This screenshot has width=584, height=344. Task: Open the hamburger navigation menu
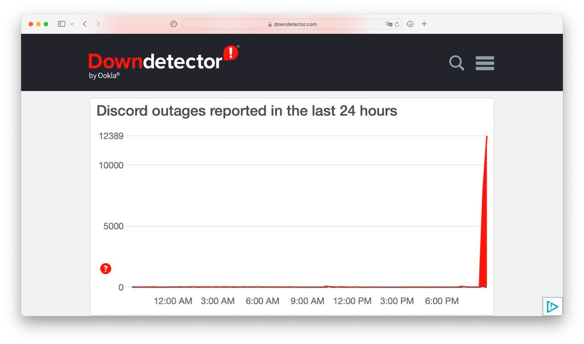(485, 63)
